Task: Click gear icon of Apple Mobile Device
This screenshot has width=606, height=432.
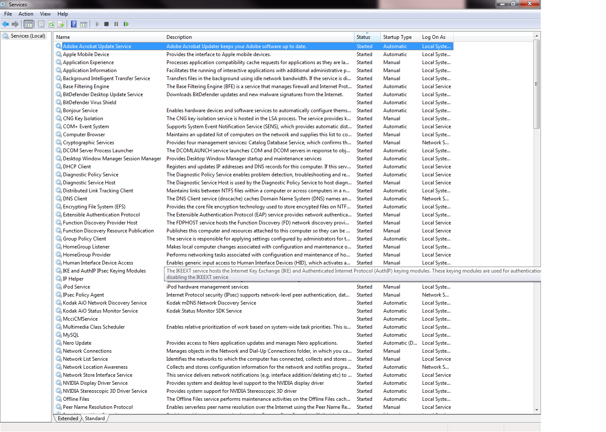Action: tap(59, 54)
